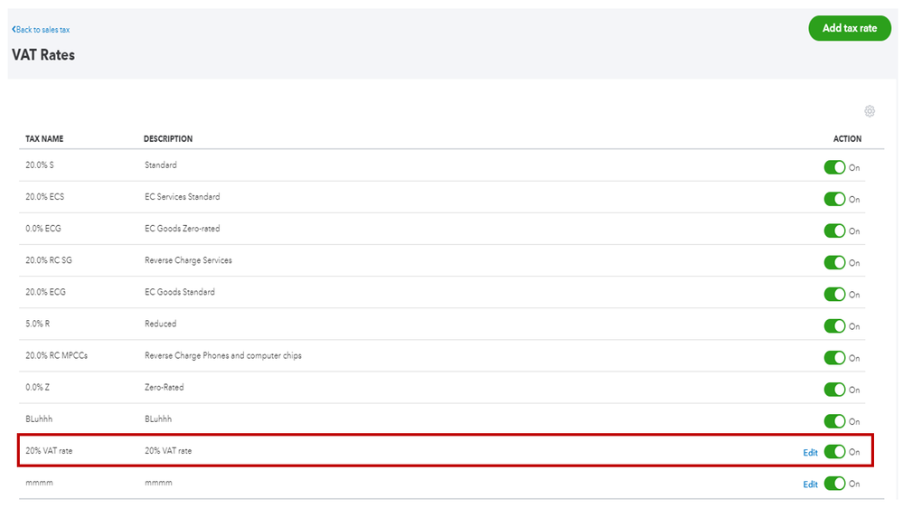The image size is (903, 508).
Task: Click the DESCRIPTION column header
Action: pos(168,139)
